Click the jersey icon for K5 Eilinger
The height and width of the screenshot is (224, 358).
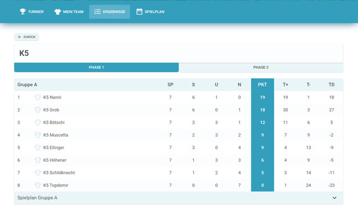[38, 148]
